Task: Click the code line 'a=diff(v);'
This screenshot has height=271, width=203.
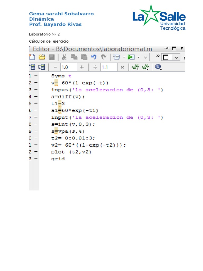Action: [68, 97]
